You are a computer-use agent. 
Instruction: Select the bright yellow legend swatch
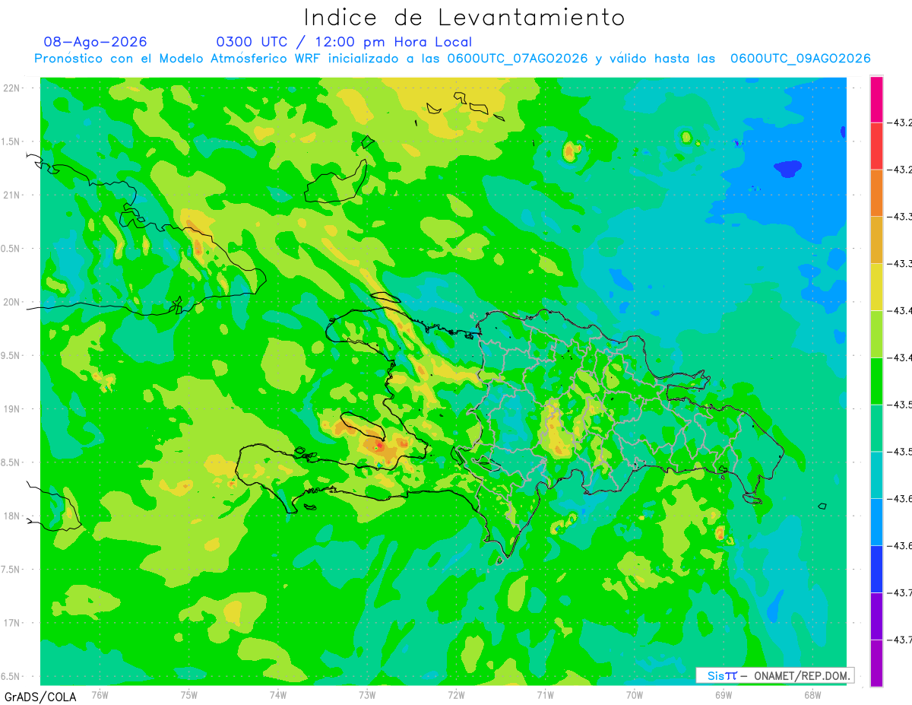click(x=876, y=287)
